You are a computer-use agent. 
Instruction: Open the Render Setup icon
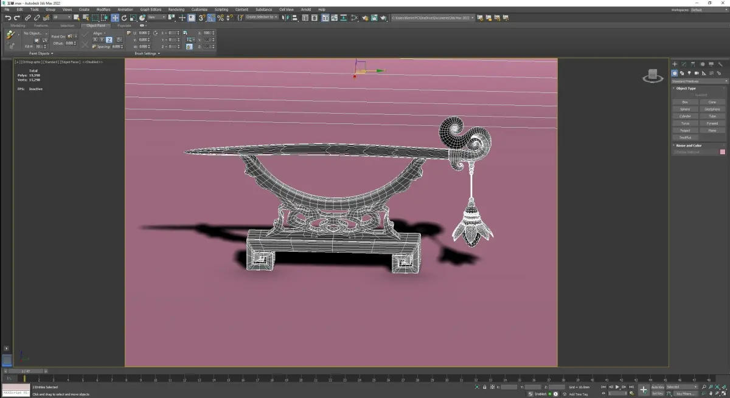(365, 18)
